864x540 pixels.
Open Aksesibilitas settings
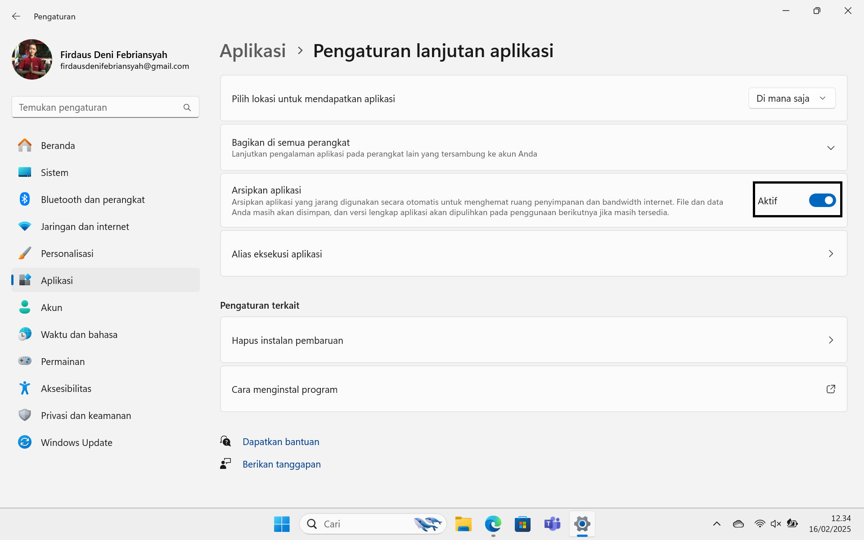coord(66,388)
